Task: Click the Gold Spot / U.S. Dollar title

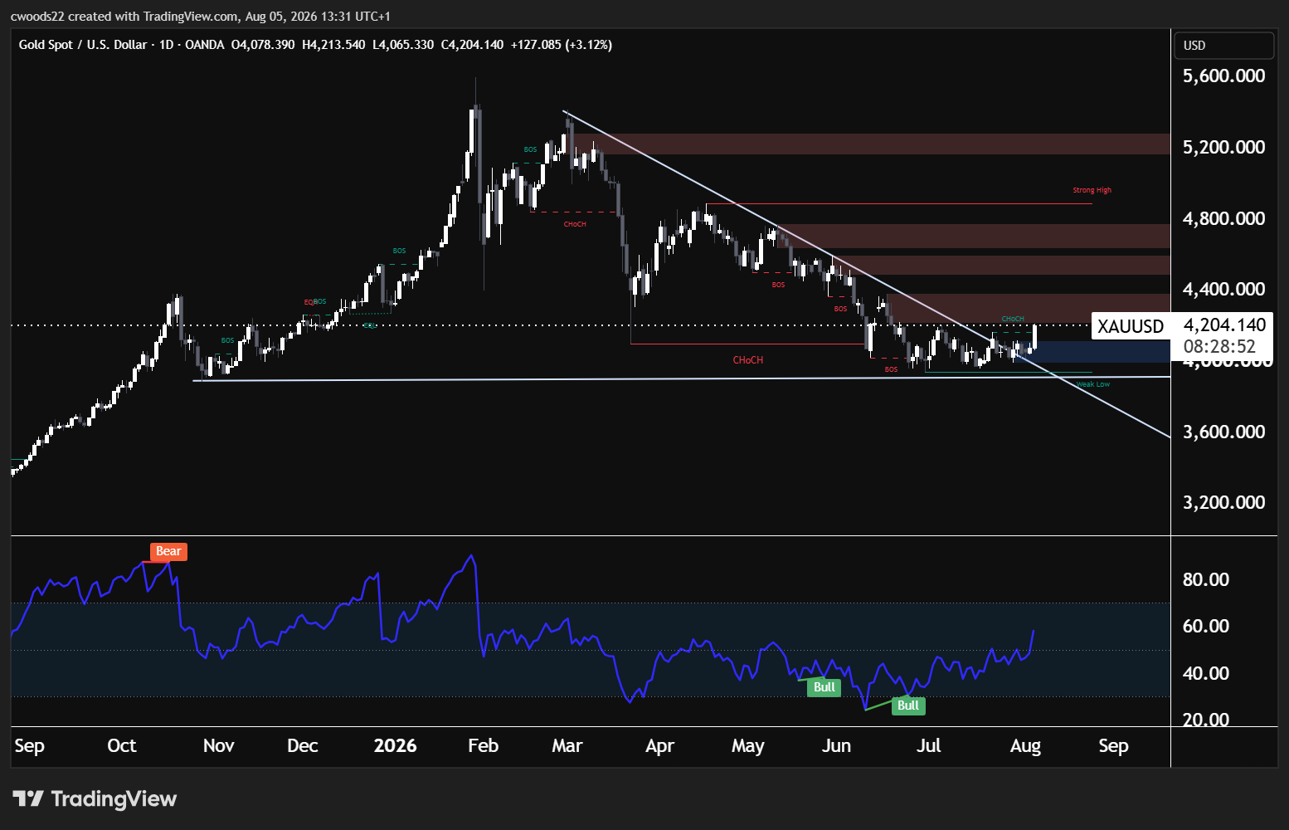Action: [x=83, y=45]
